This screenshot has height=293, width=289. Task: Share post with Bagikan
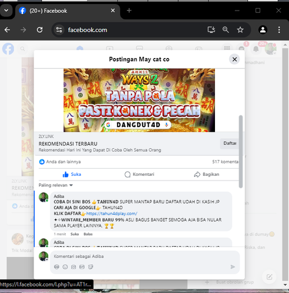[206, 174]
